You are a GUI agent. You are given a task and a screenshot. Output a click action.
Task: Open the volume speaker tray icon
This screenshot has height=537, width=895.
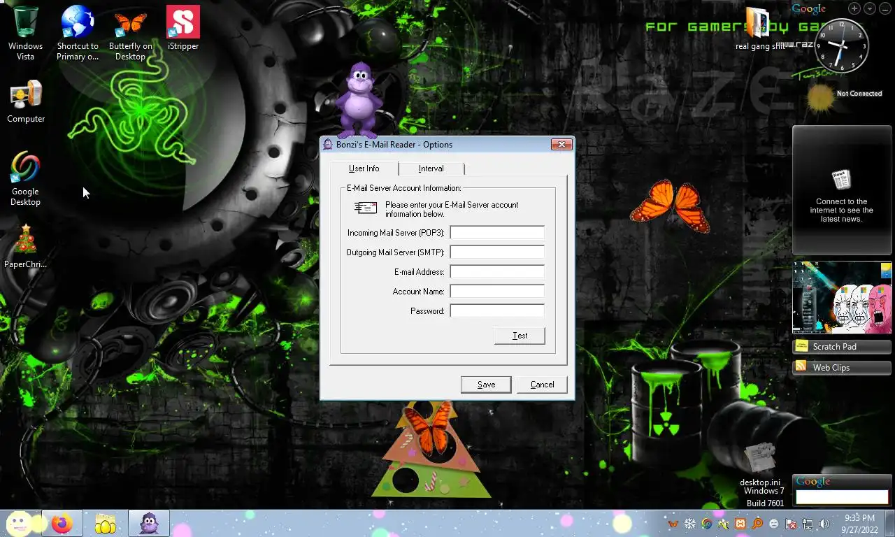coord(824,524)
